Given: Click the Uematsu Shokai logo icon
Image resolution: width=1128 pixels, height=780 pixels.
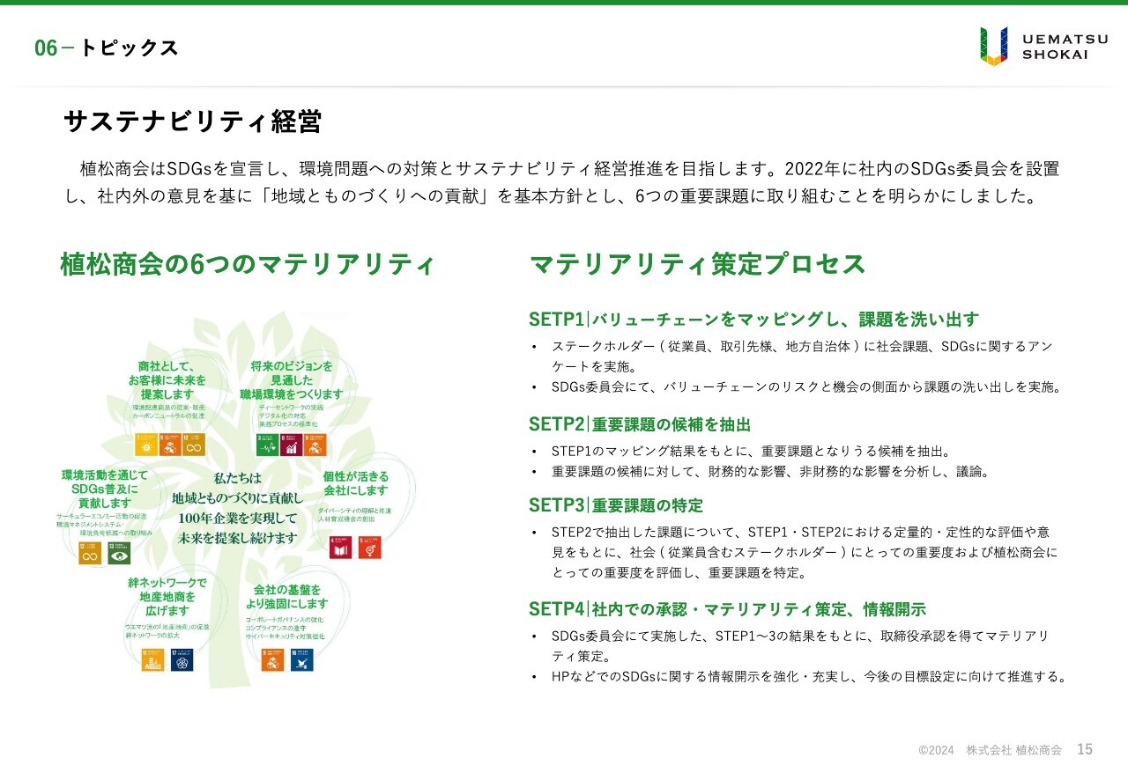Looking at the screenshot, I should click(x=993, y=46).
